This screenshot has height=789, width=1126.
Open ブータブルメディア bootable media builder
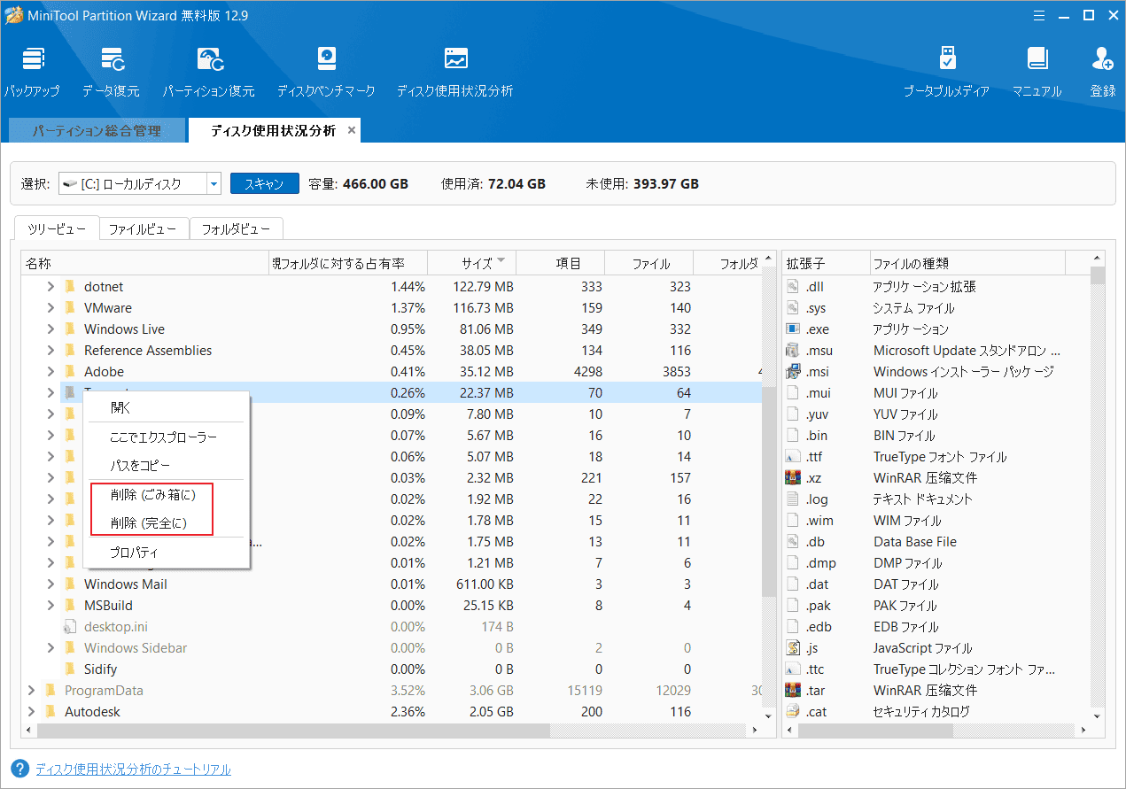pyautogui.click(x=946, y=71)
